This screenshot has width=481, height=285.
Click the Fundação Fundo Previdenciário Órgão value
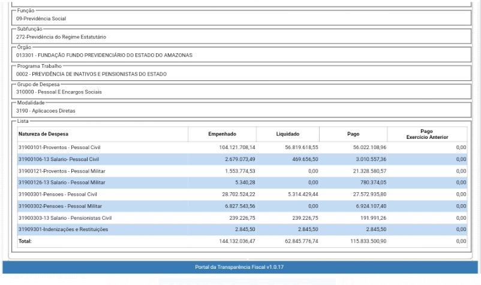click(x=104, y=56)
